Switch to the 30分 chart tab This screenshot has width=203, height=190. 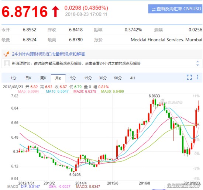103,78
